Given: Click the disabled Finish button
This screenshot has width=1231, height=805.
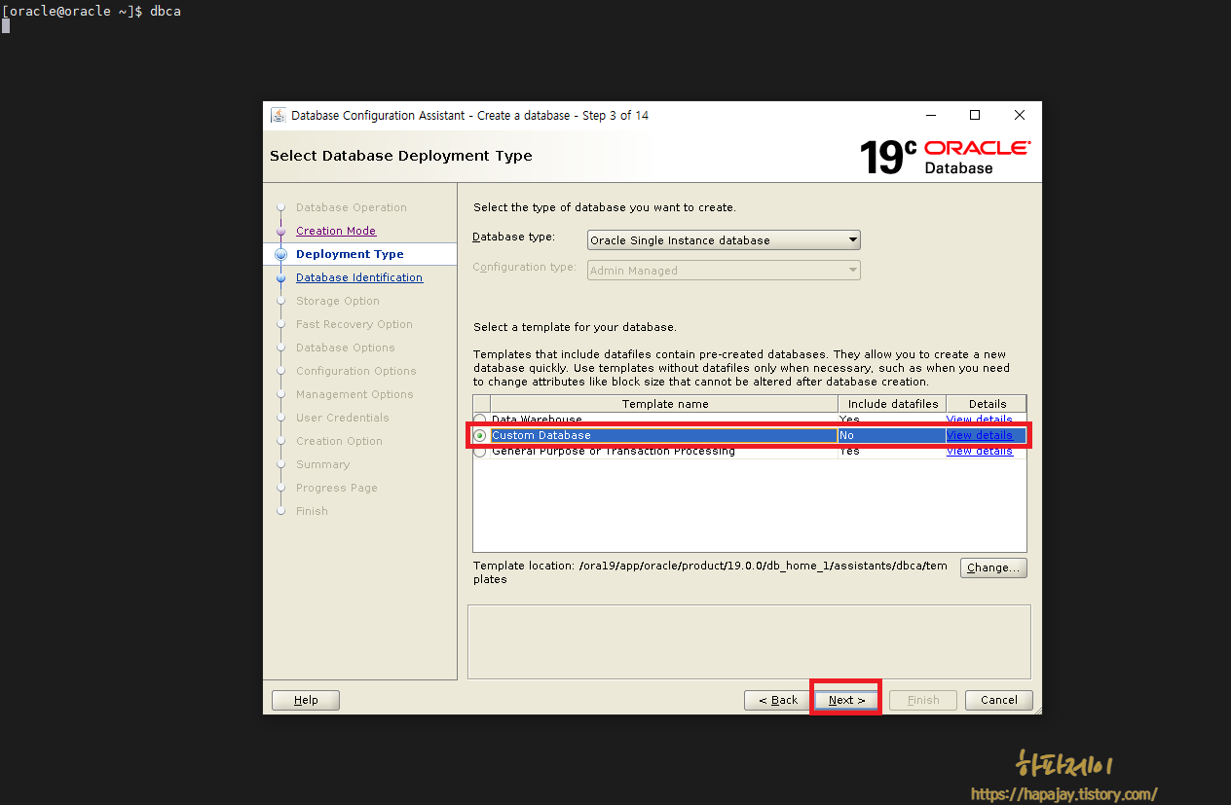Looking at the screenshot, I should point(923,700).
